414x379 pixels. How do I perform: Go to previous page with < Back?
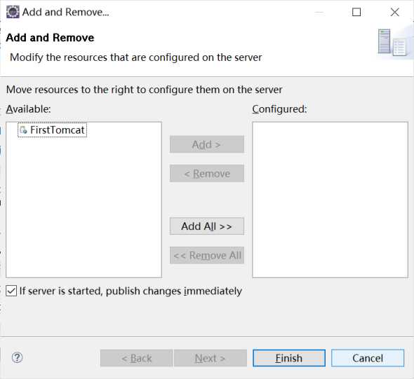(x=137, y=358)
